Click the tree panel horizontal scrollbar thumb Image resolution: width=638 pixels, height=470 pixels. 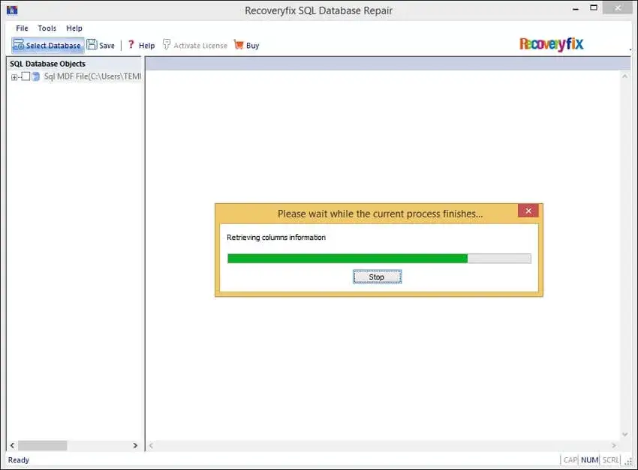click(x=42, y=445)
